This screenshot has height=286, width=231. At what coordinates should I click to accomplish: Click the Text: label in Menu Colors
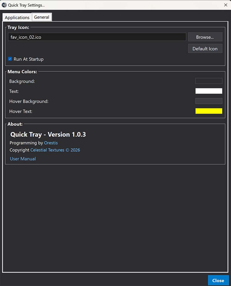[x=14, y=91]
